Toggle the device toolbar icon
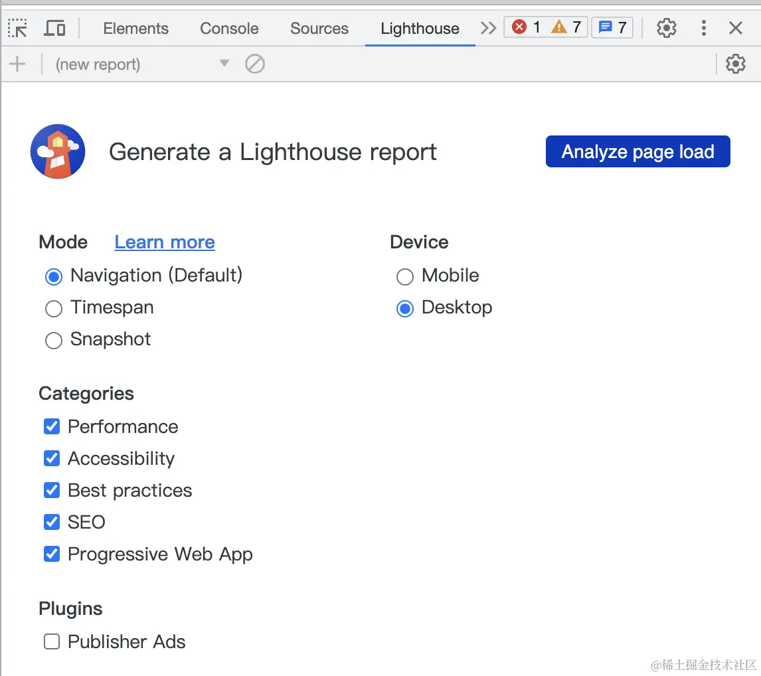The width and height of the screenshot is (761, 676). click(x=54, y=28)
